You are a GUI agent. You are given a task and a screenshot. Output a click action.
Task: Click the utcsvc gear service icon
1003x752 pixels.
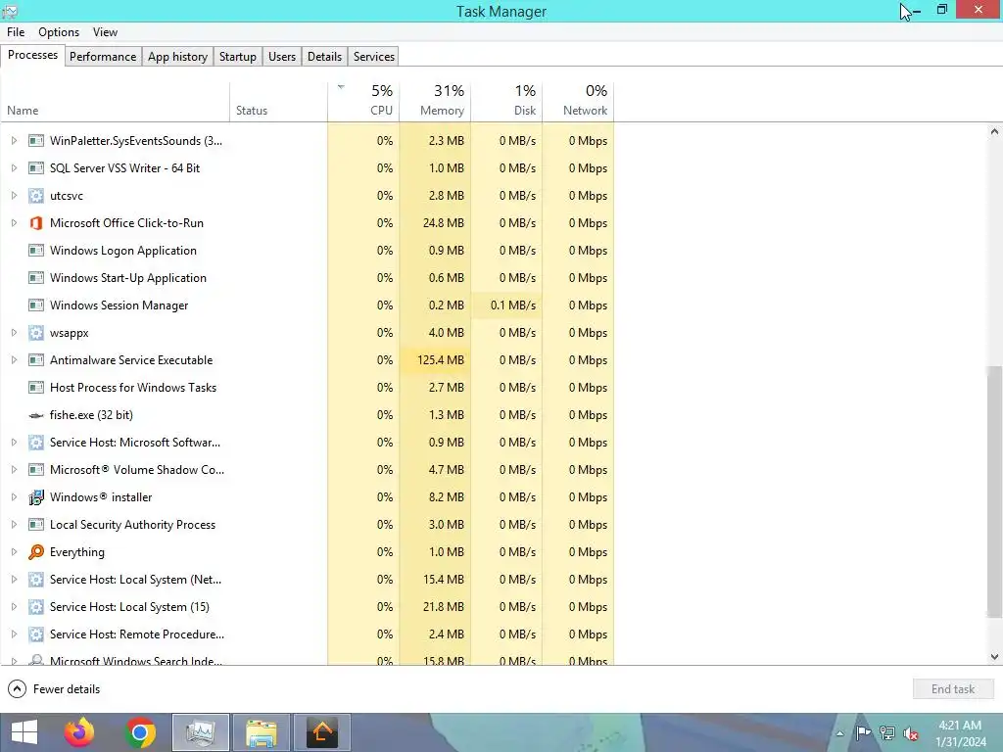click(x=36, y=196)
